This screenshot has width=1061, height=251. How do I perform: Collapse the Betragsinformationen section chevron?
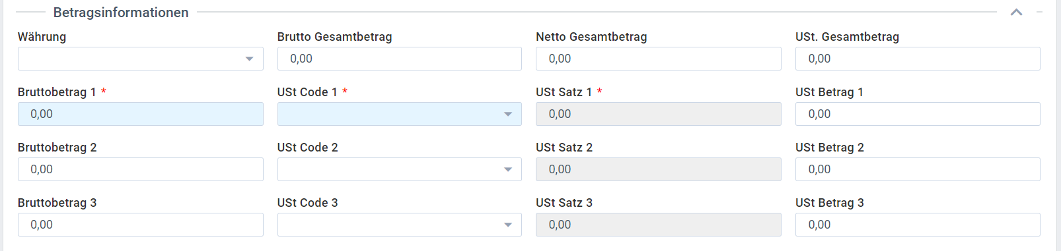point(1016,13)
